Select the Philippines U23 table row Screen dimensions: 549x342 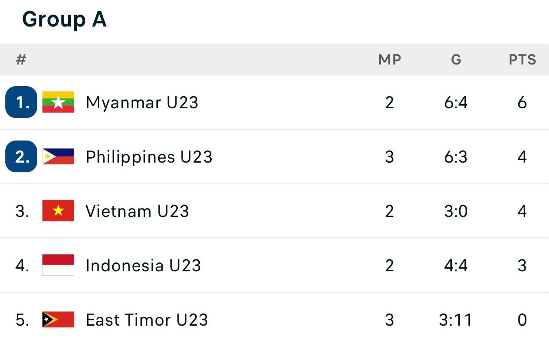274,157
